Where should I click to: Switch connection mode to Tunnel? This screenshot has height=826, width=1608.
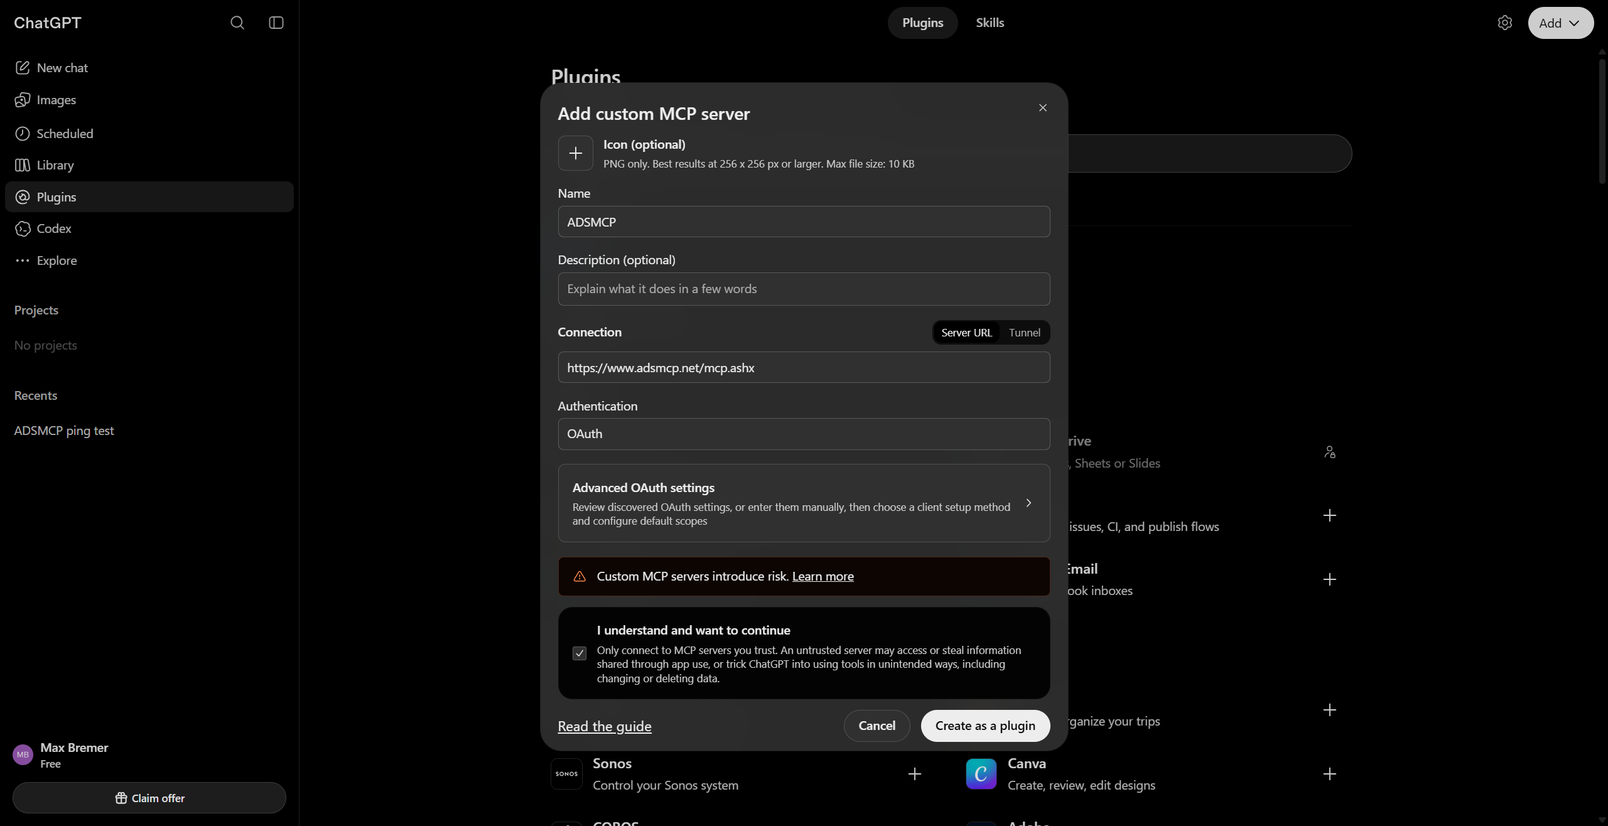[x=1024, y=333]
